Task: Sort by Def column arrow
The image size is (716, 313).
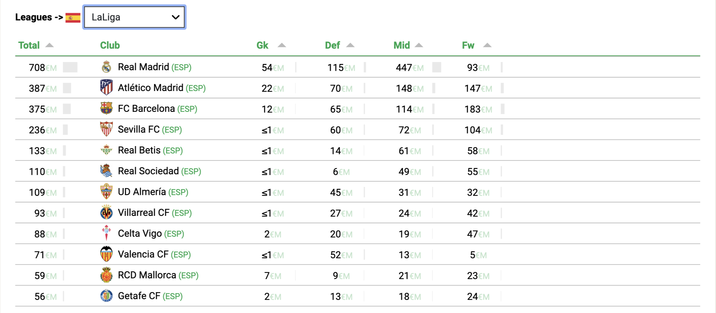Action: tap(350, 45)
